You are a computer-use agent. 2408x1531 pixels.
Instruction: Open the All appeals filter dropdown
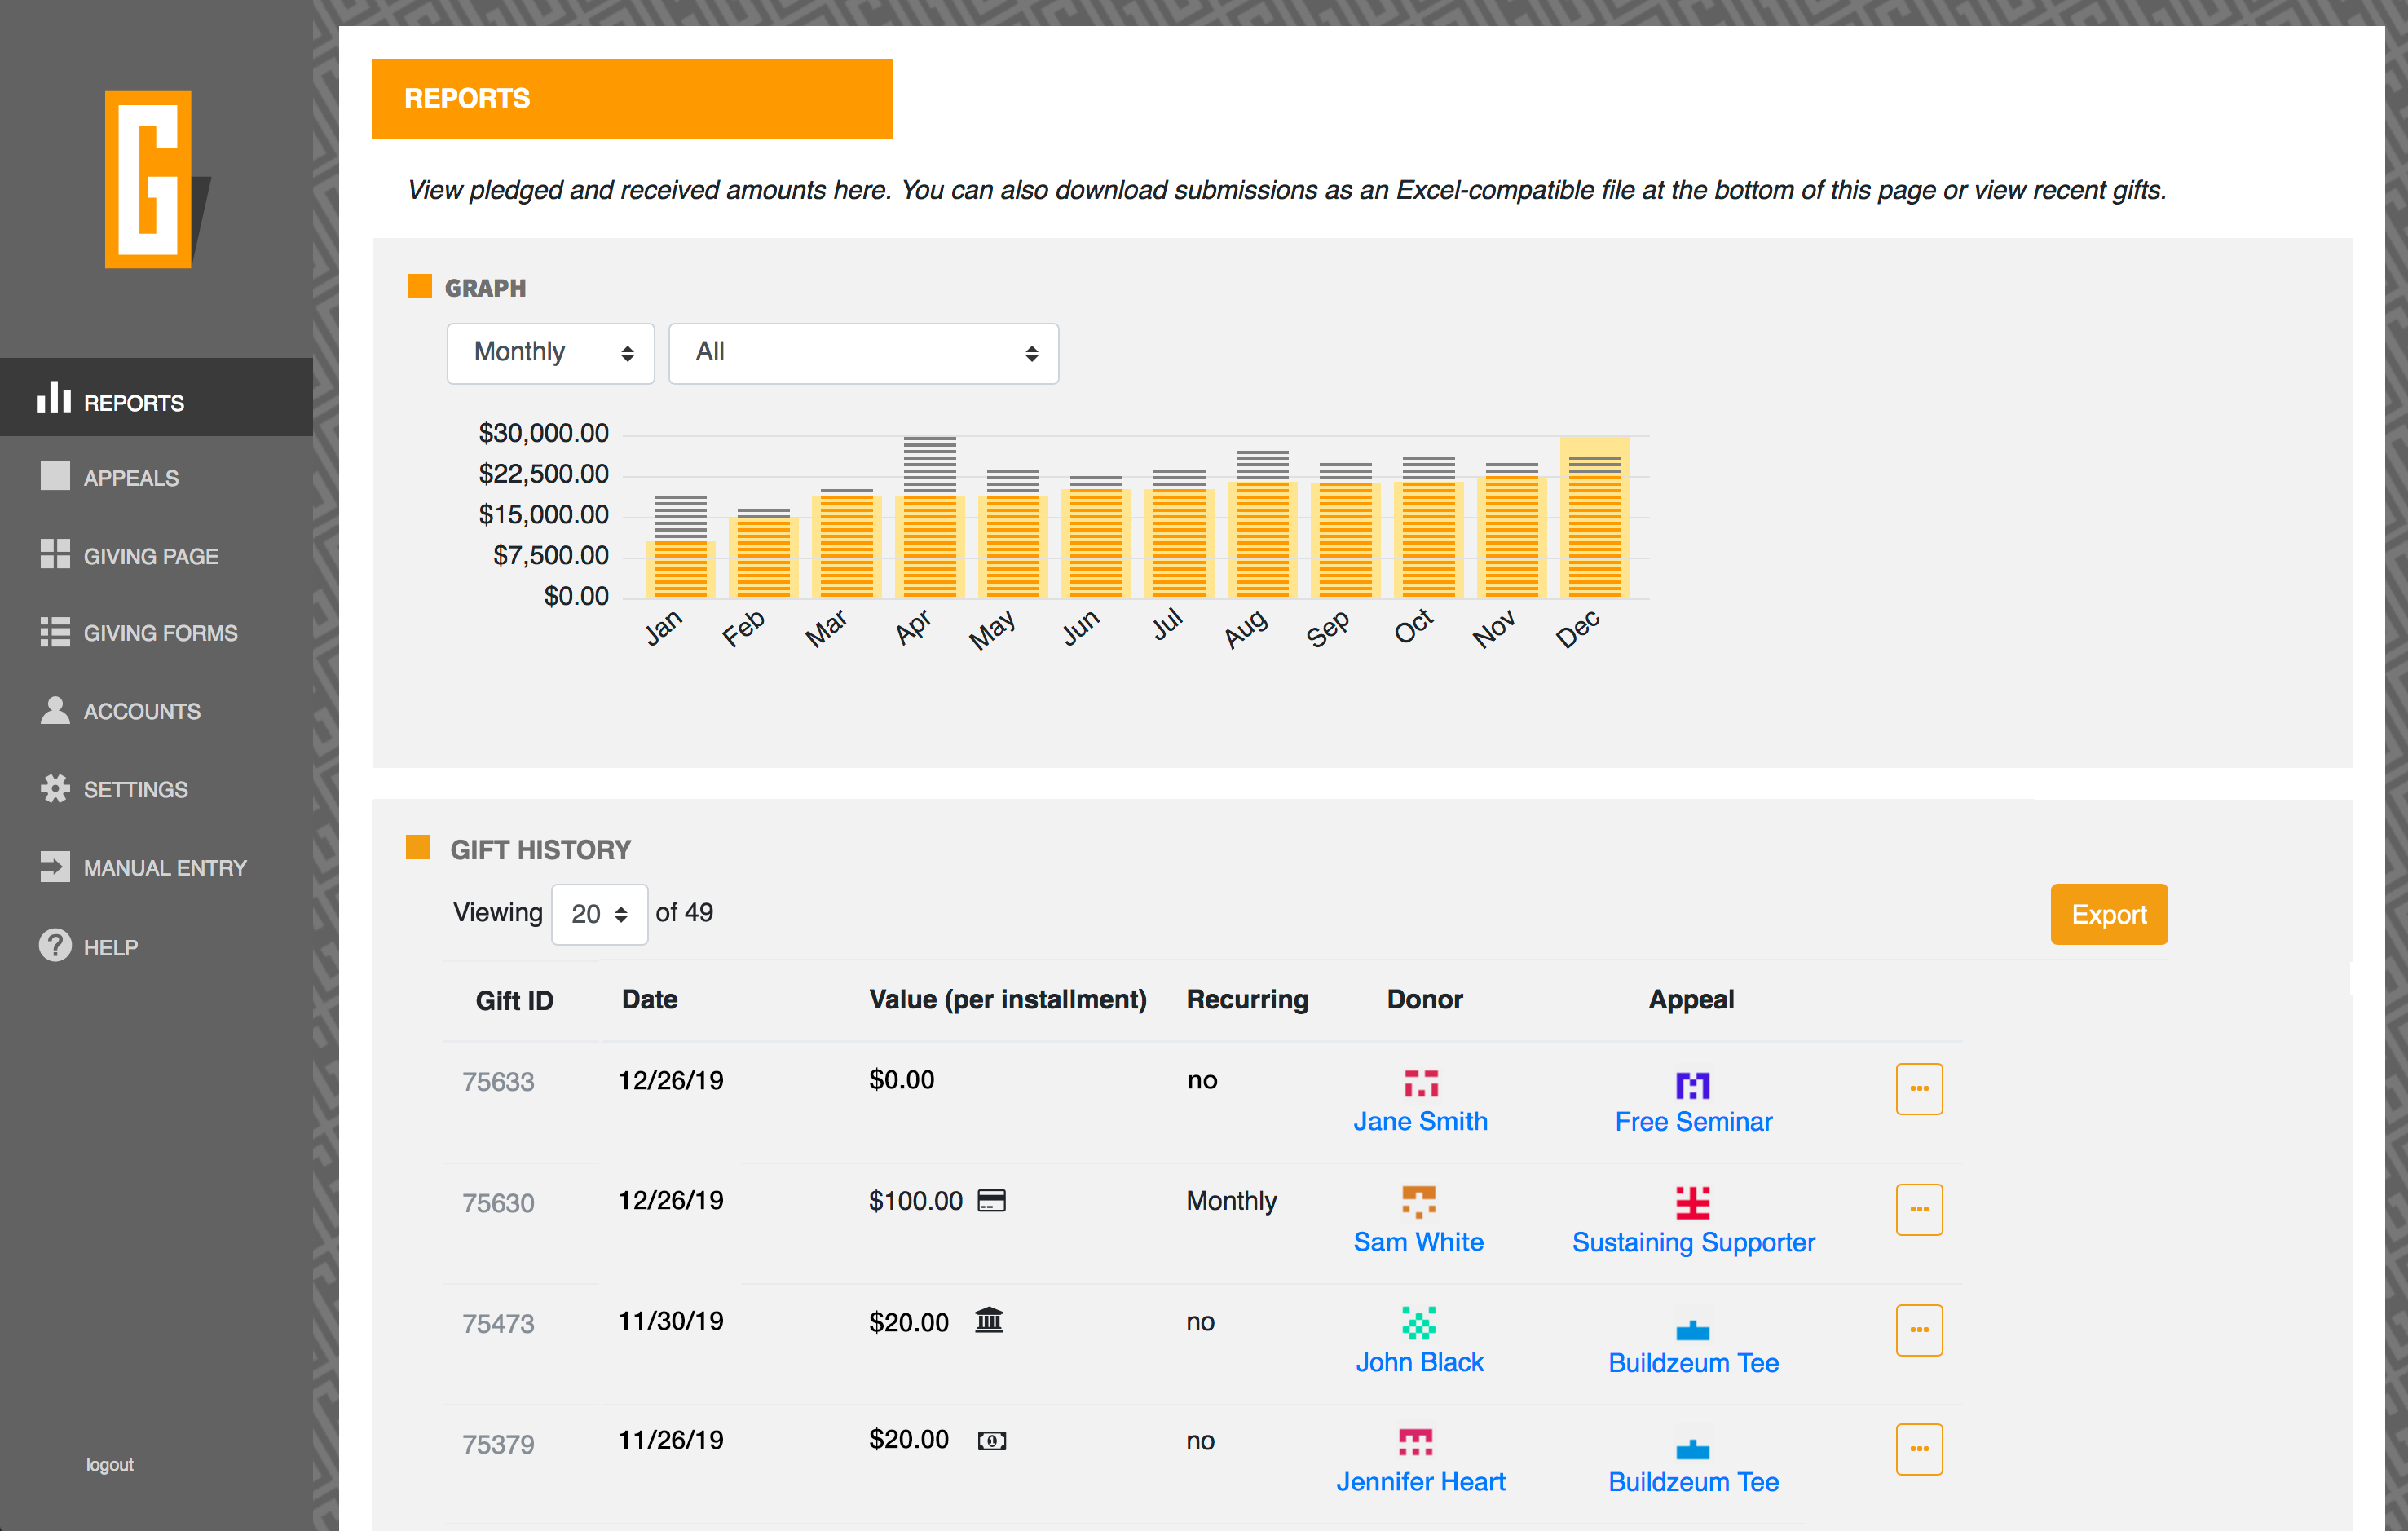click(863, 352)
